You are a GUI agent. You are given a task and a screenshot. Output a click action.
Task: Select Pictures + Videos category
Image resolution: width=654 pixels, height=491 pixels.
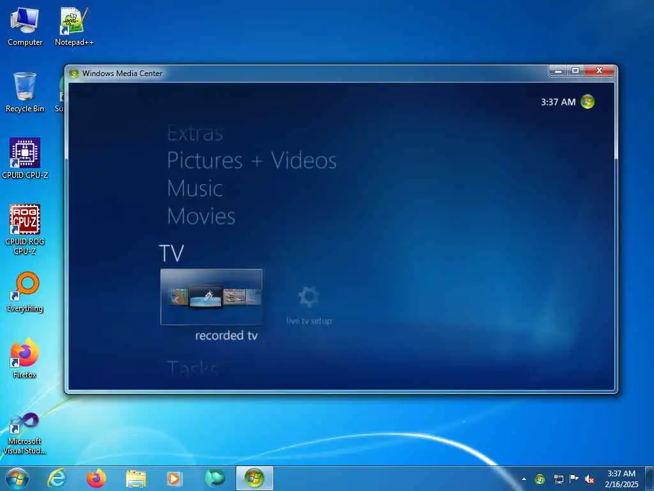252,160
